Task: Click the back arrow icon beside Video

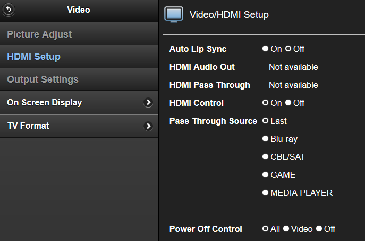Action: coord(9,10)
